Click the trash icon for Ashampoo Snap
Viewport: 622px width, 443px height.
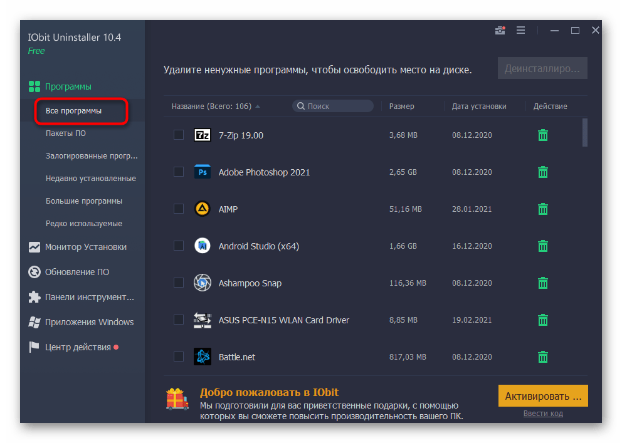point(542,283)
